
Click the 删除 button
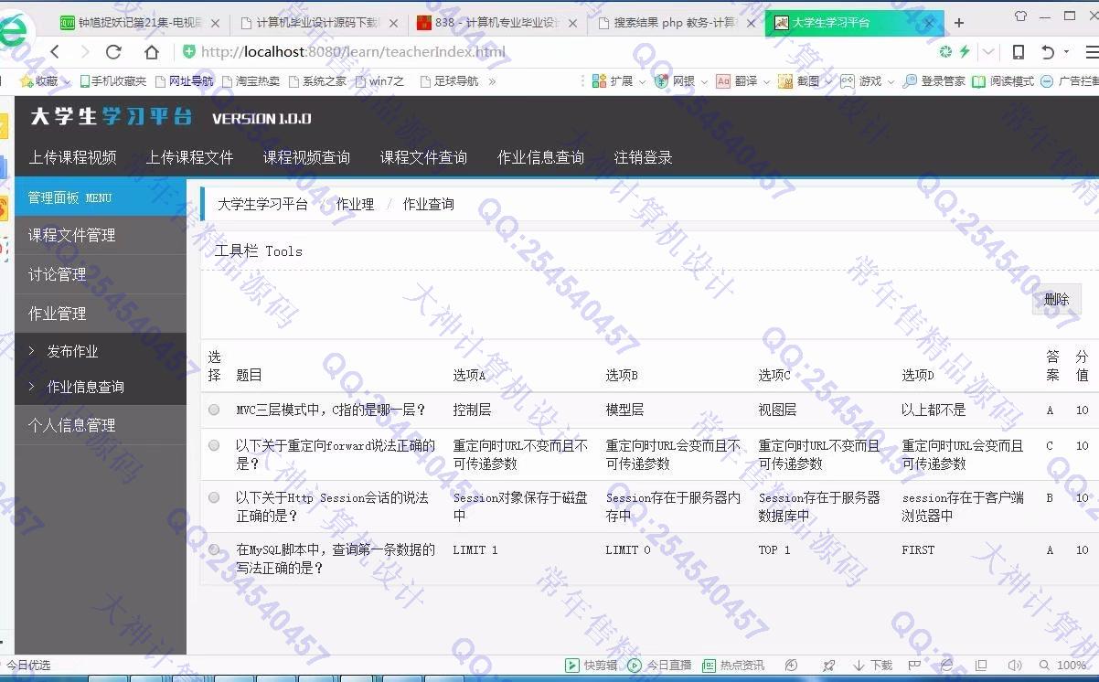pos(1056,300)
